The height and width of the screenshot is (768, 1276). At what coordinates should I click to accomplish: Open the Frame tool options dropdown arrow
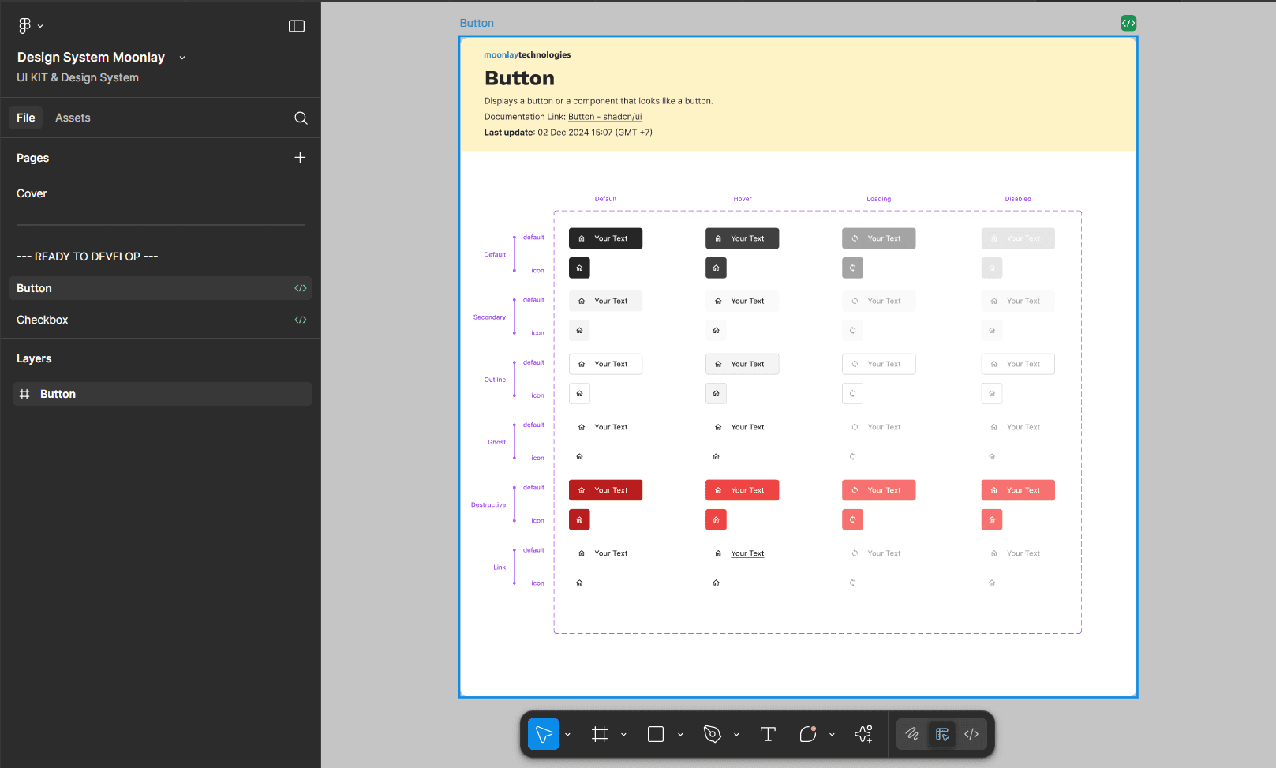(623, 735)
